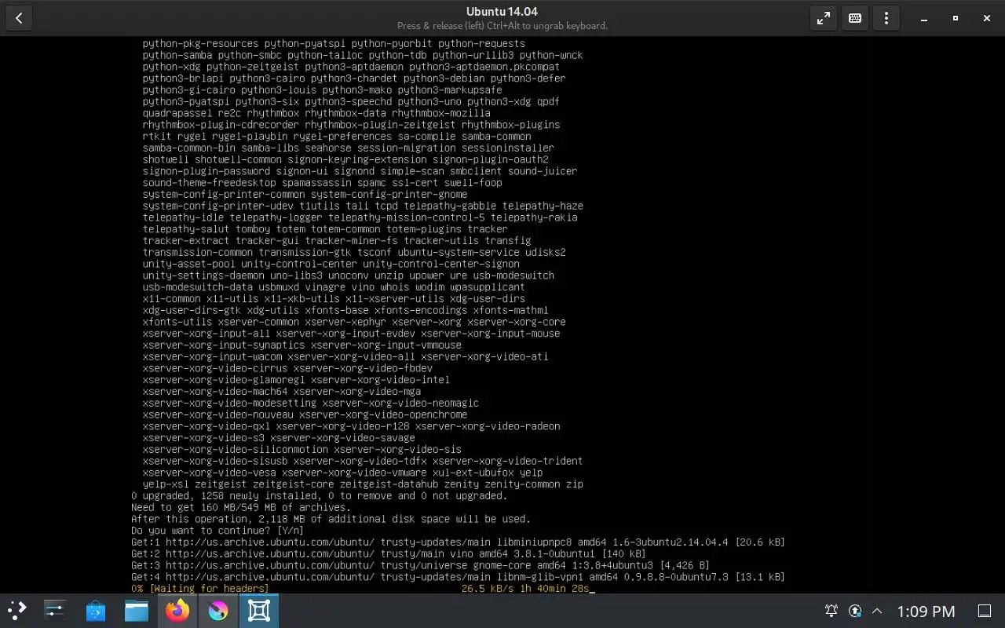Click the Get:2 vino amd64 download line
Screen dimensions: 1005x628
pyautogui.click(x=389, y=554)
